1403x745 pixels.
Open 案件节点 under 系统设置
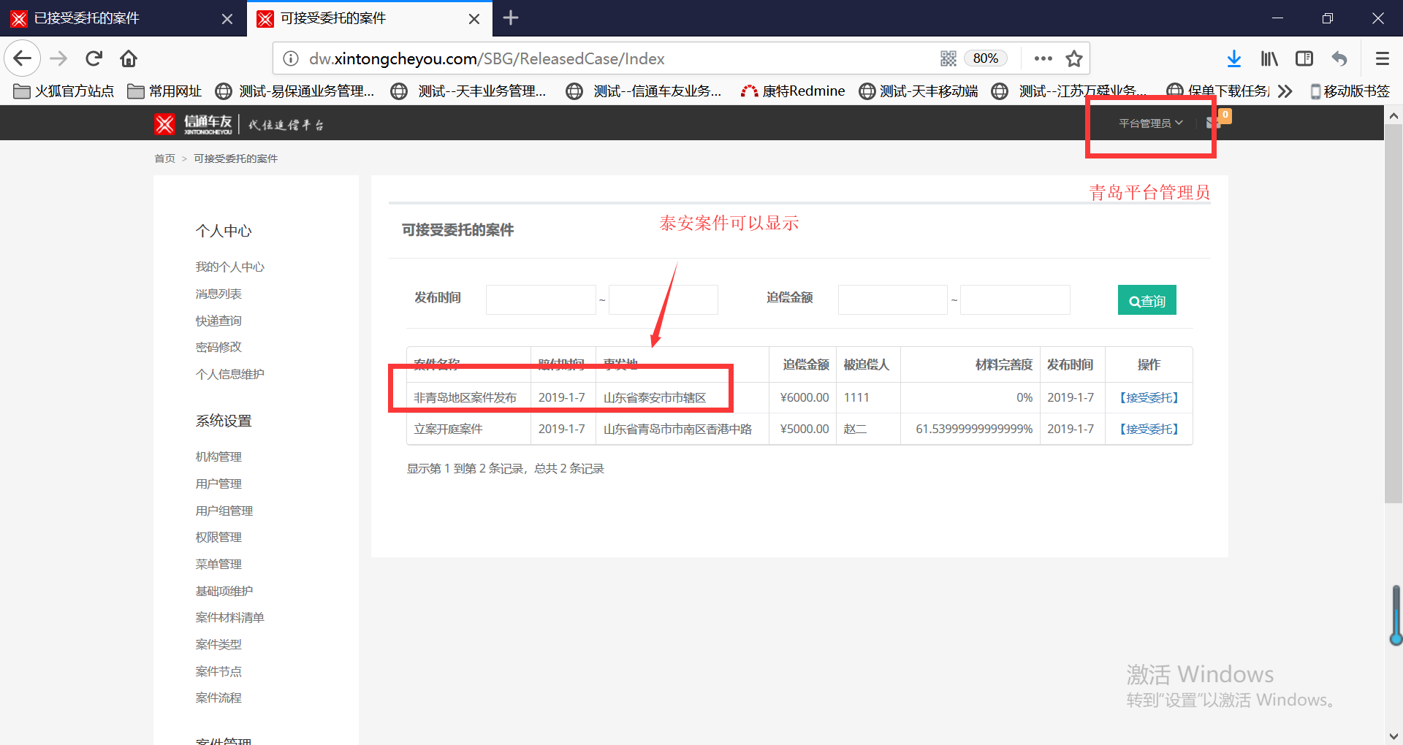coord(218,671)
